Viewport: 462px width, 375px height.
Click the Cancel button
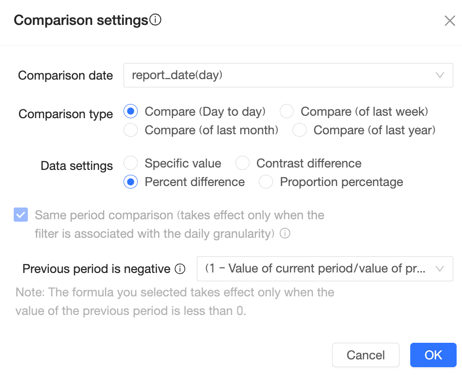point(365,355)
